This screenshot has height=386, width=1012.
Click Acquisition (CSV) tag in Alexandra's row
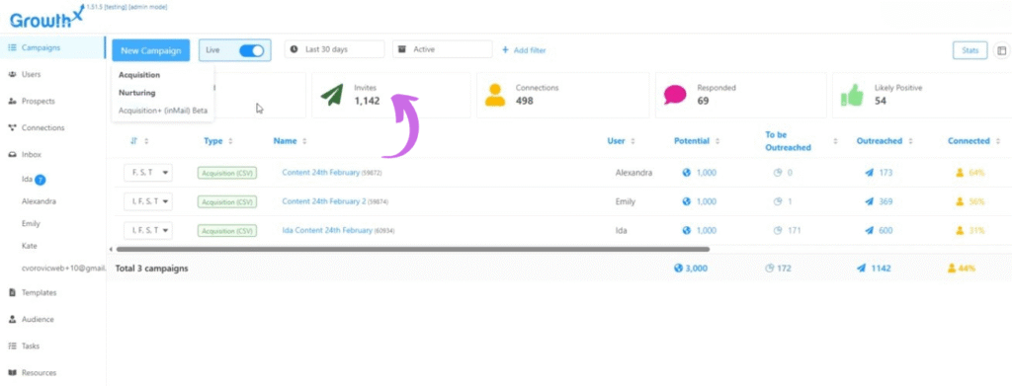tap(227, 173)
